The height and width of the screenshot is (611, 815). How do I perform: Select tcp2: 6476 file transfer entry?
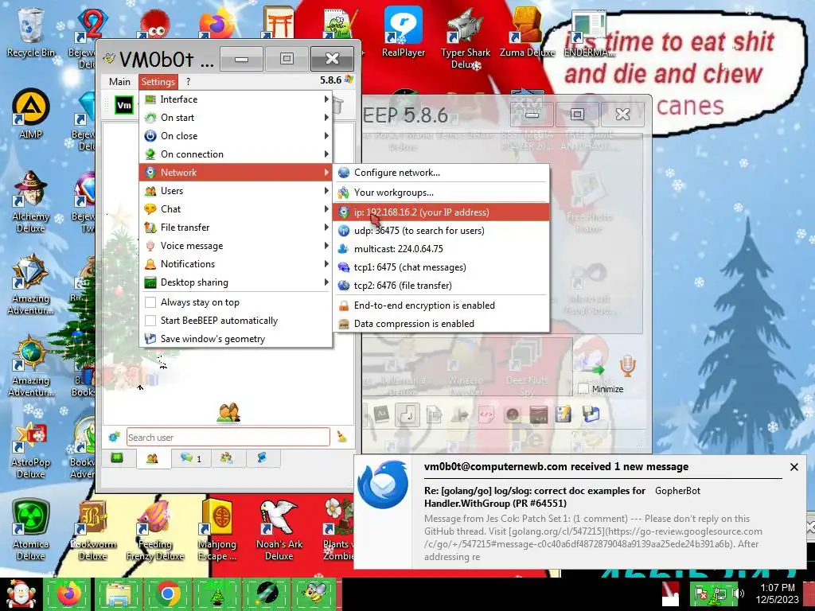pos(441,286)
